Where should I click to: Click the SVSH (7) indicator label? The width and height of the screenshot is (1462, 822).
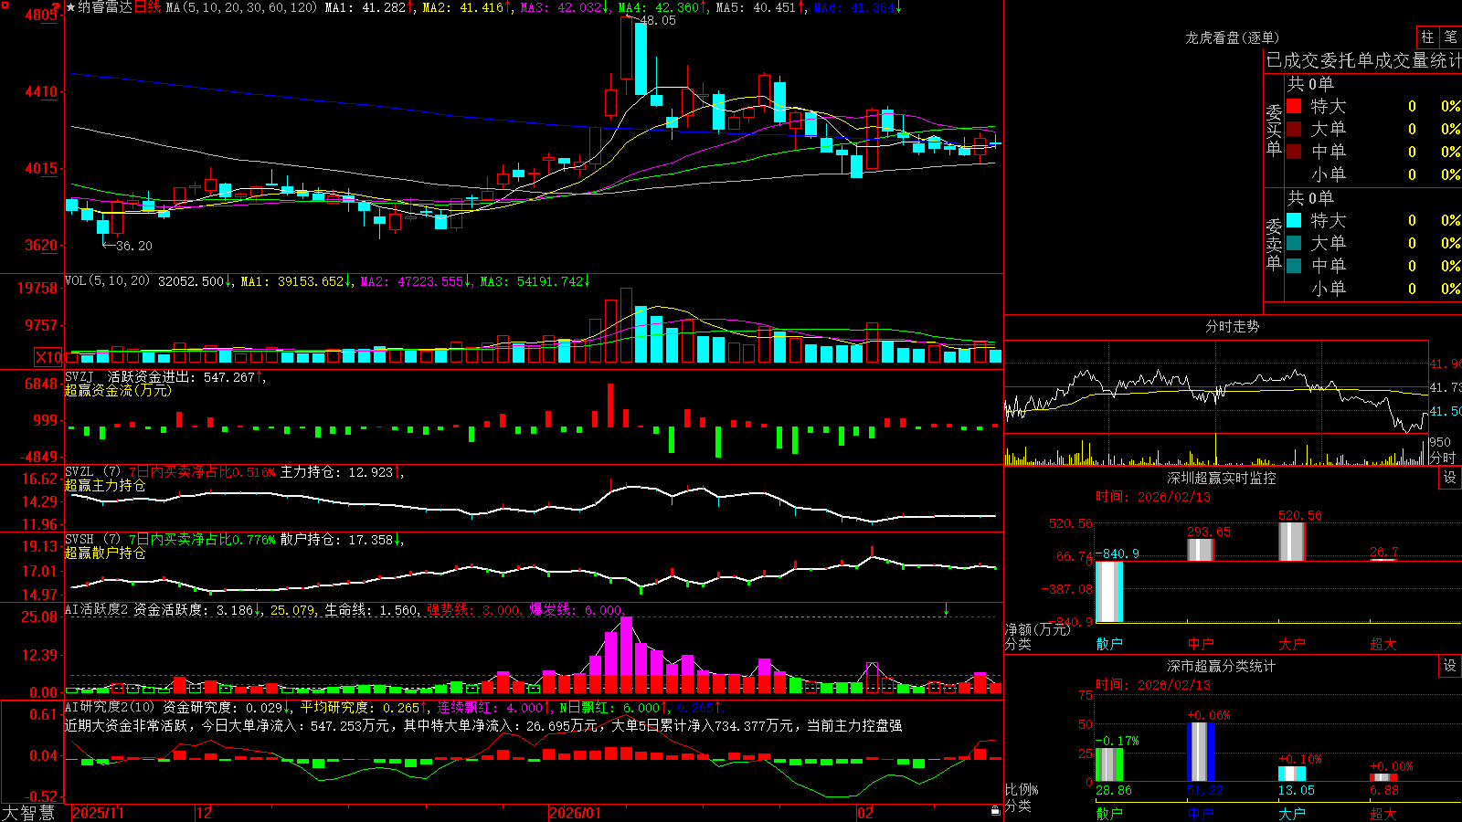(92, 540)
